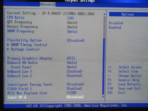The height and width of the screenshot is (111, 148).
Task: Open Uncore Frequency [Auto] value
Action: point(72,27)
